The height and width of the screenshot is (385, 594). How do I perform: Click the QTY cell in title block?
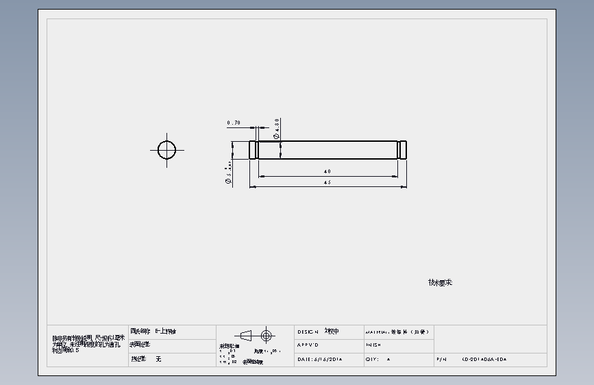[399, 360]
